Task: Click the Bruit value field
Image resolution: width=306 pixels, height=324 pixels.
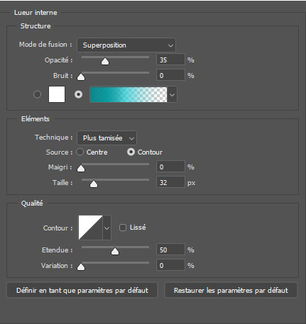Action: (x=170, y=75)
